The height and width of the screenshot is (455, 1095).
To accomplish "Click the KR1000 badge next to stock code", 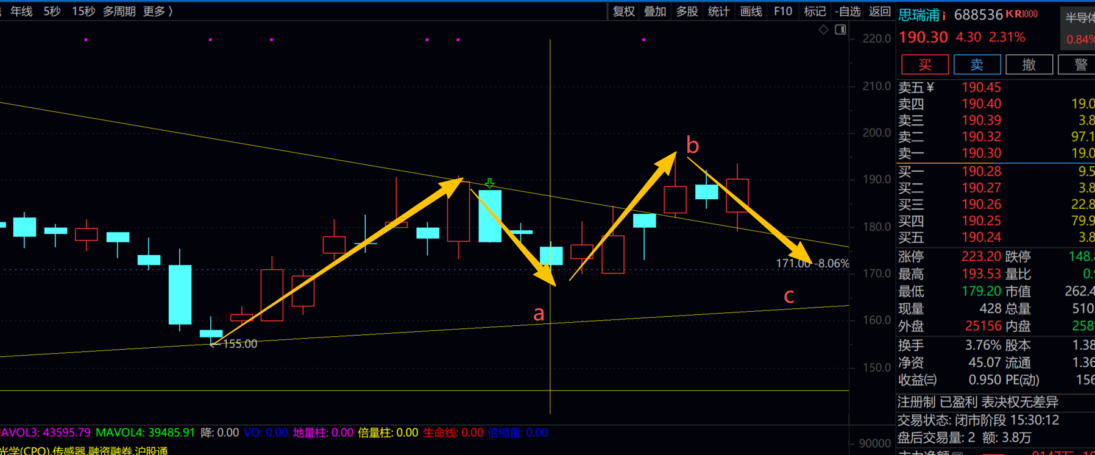I will (1021, 14).
